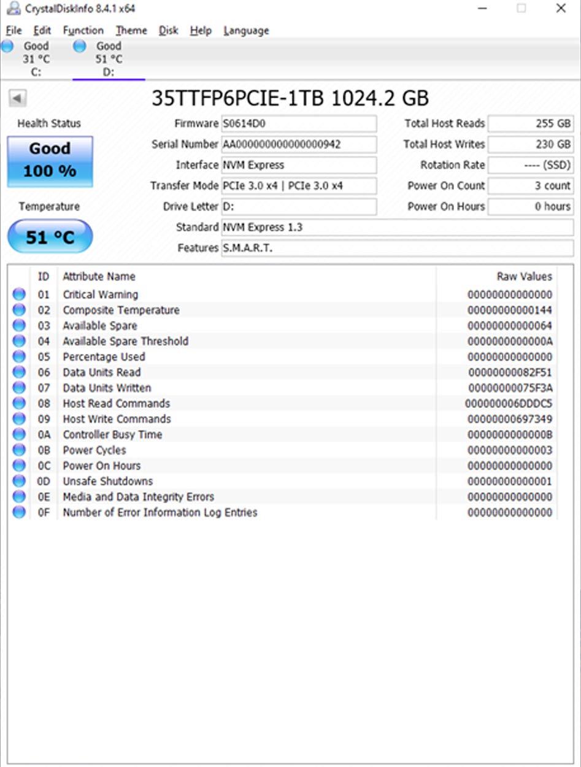Click the back arrow navigation icon

tap(17, 98)
